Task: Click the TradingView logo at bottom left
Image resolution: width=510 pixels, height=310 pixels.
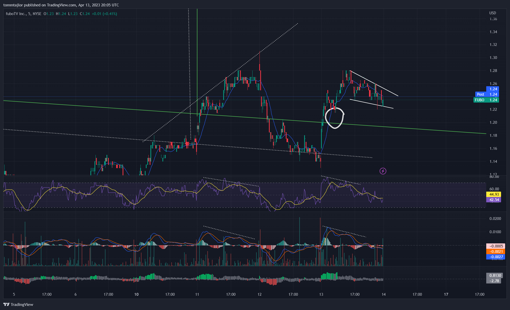Action: 18,304
